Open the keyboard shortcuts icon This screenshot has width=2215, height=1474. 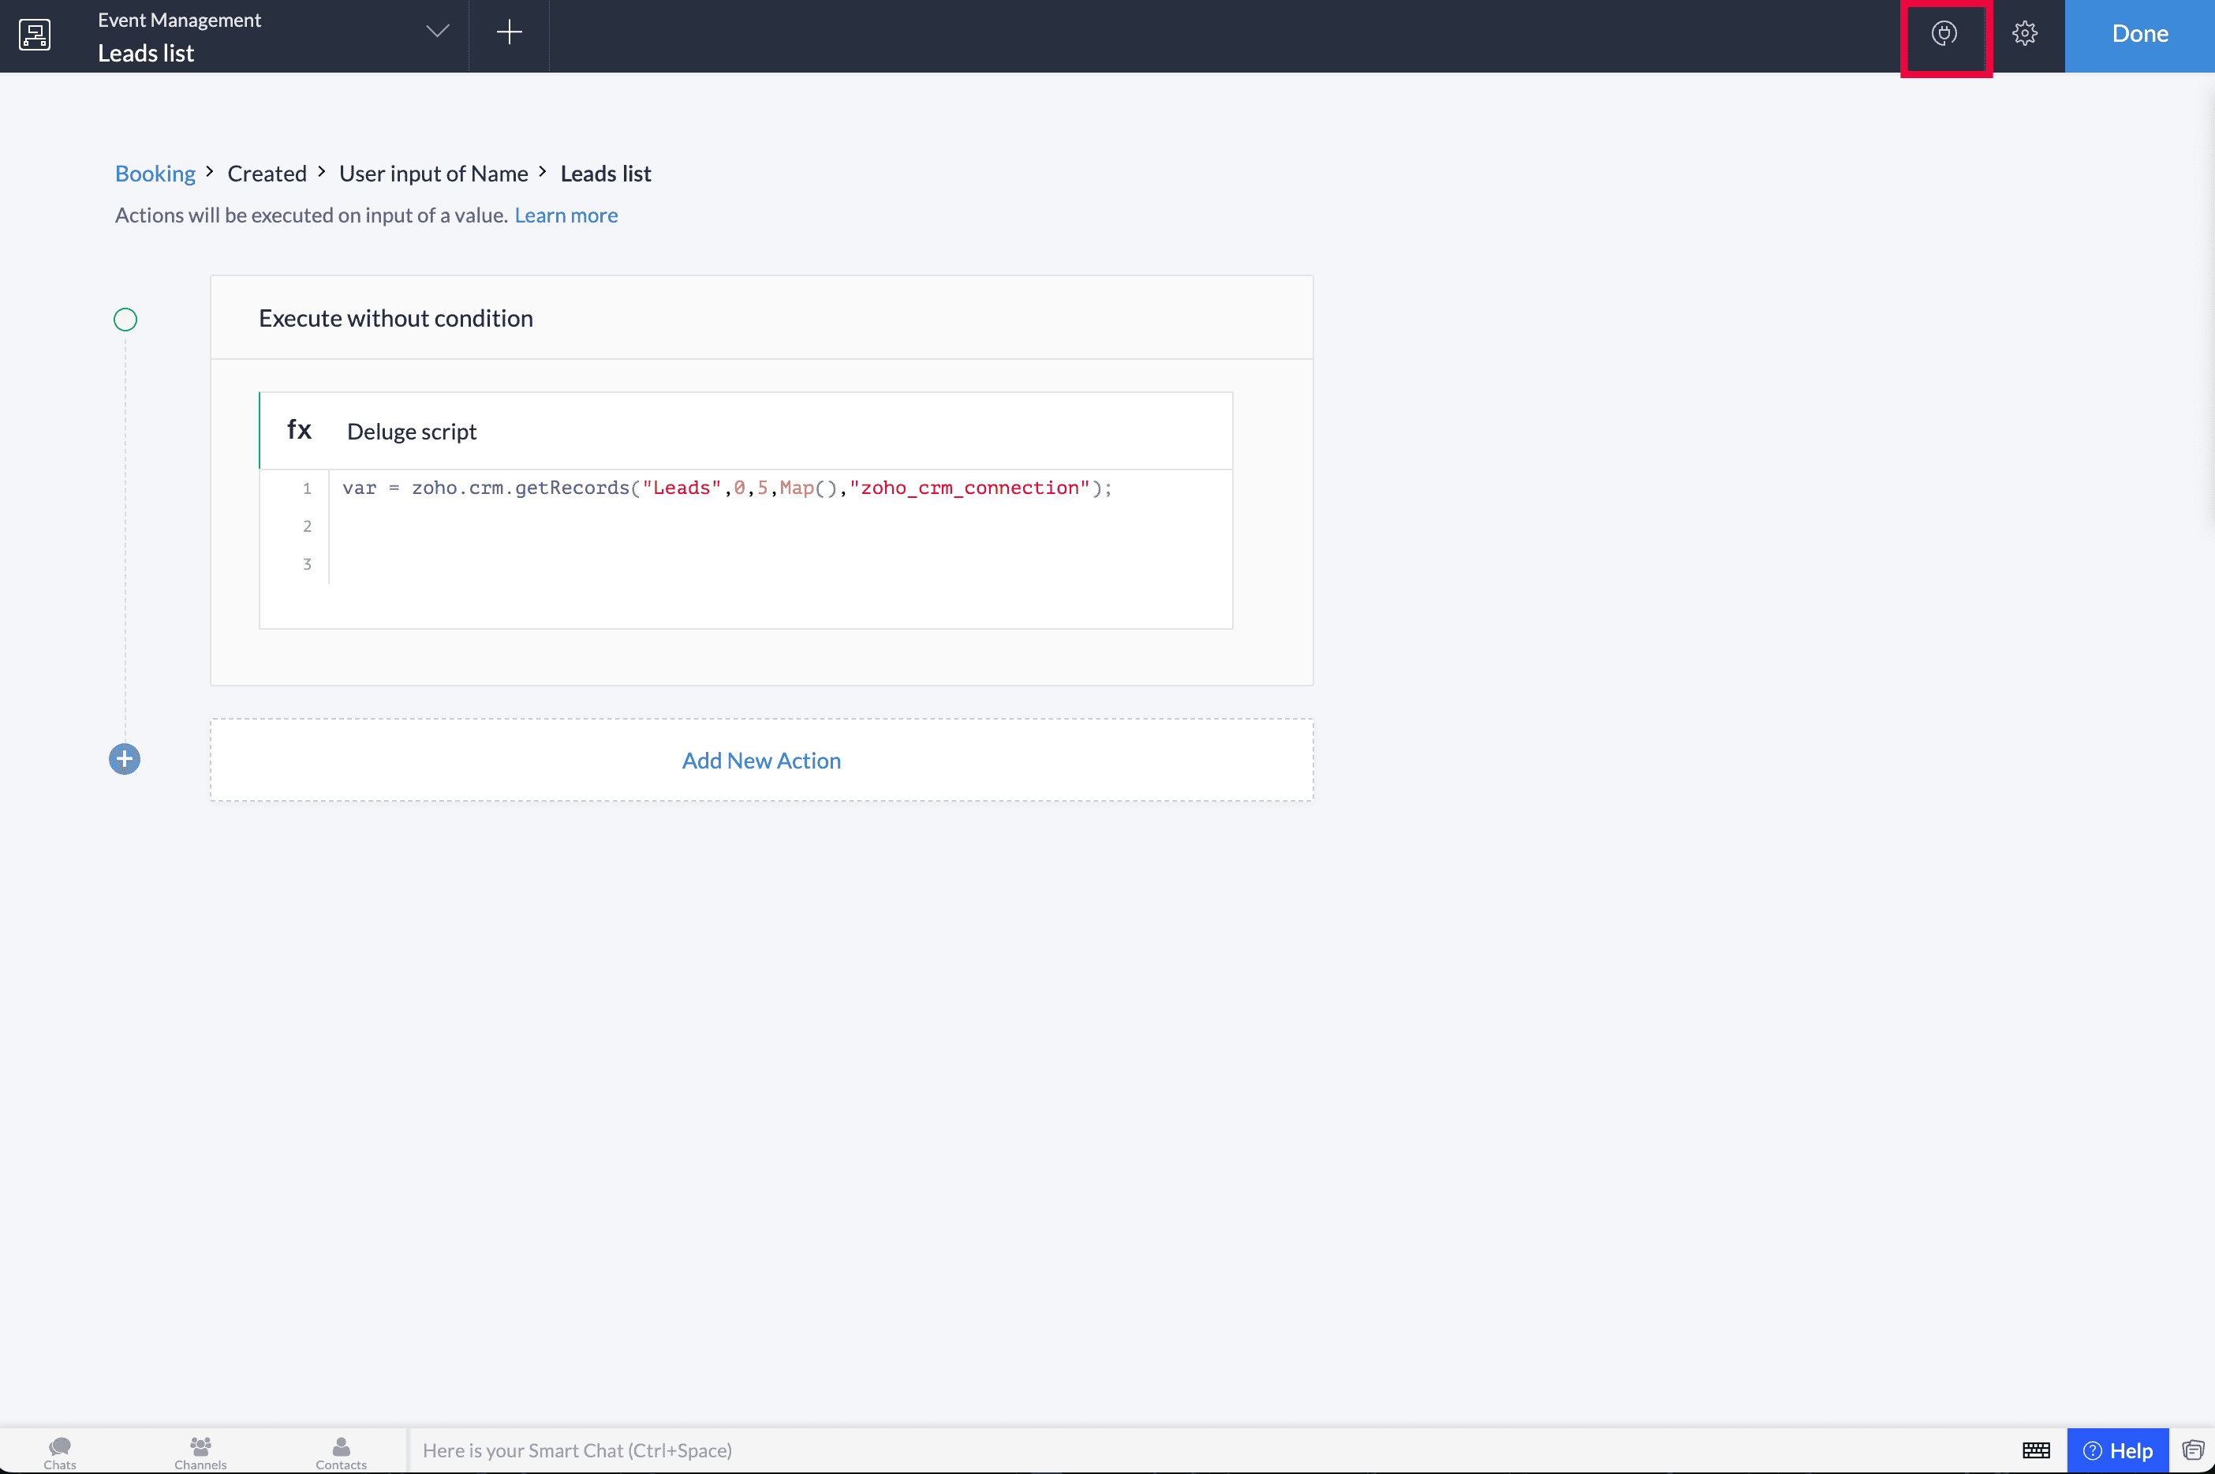(2035, 1450)
